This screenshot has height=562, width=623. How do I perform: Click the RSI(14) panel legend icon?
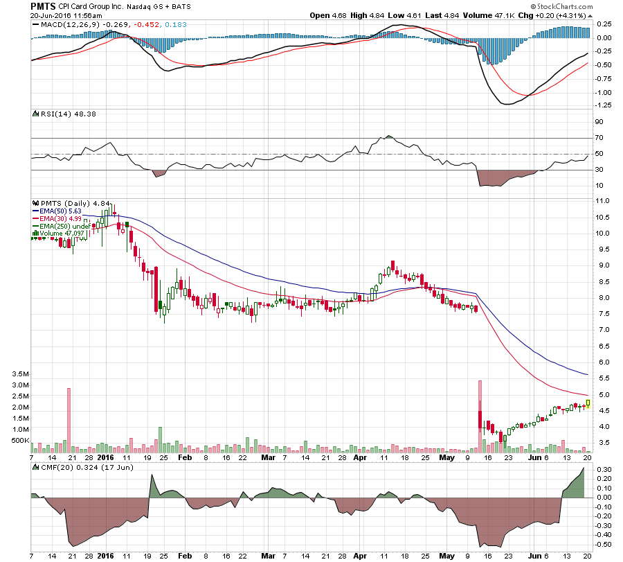tap(36, 114)
